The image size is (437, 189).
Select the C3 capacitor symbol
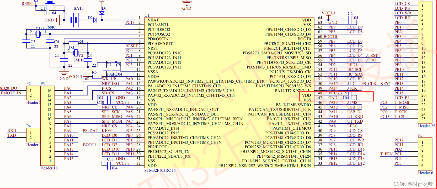(x=26, y=41)
